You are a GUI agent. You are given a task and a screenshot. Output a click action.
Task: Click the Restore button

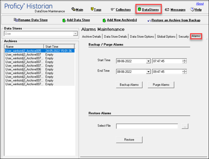[129, 140]
